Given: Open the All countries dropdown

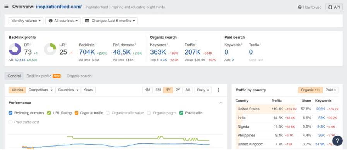Looking at the screenshot, I should (x=63, y=21).
